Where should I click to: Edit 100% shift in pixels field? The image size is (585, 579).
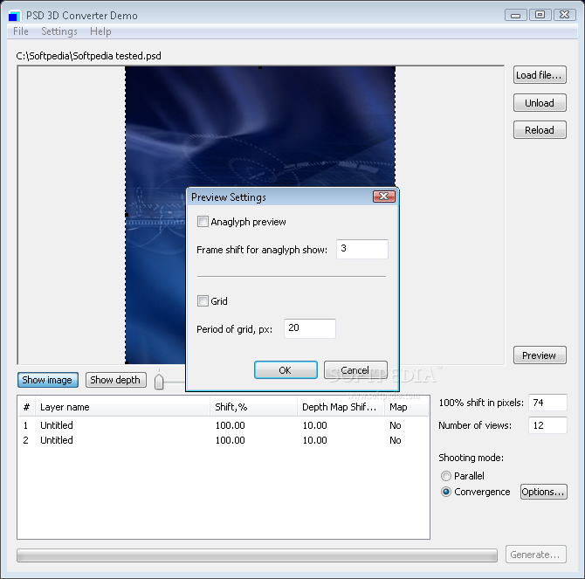pyautogui.click(x=547, y=403)
